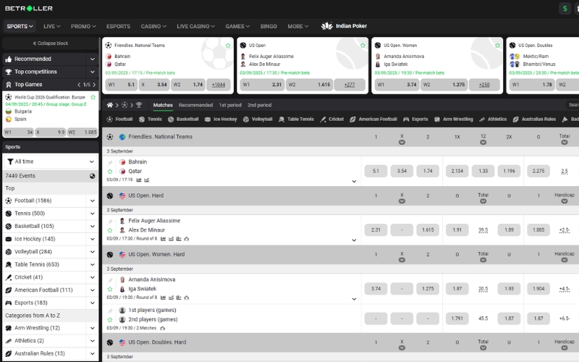Pin the Bahrain vs Qatar match
Screen dimensions: 579x362
tap(110, 162)
